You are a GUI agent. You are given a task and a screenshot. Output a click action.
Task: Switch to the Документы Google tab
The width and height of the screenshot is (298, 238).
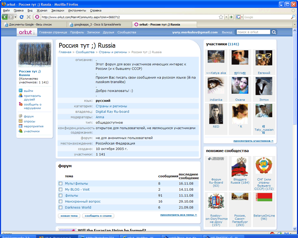(x=33, y=24)
